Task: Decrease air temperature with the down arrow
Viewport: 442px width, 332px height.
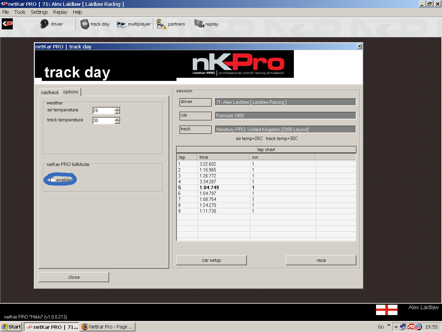Action: [117, 112]
